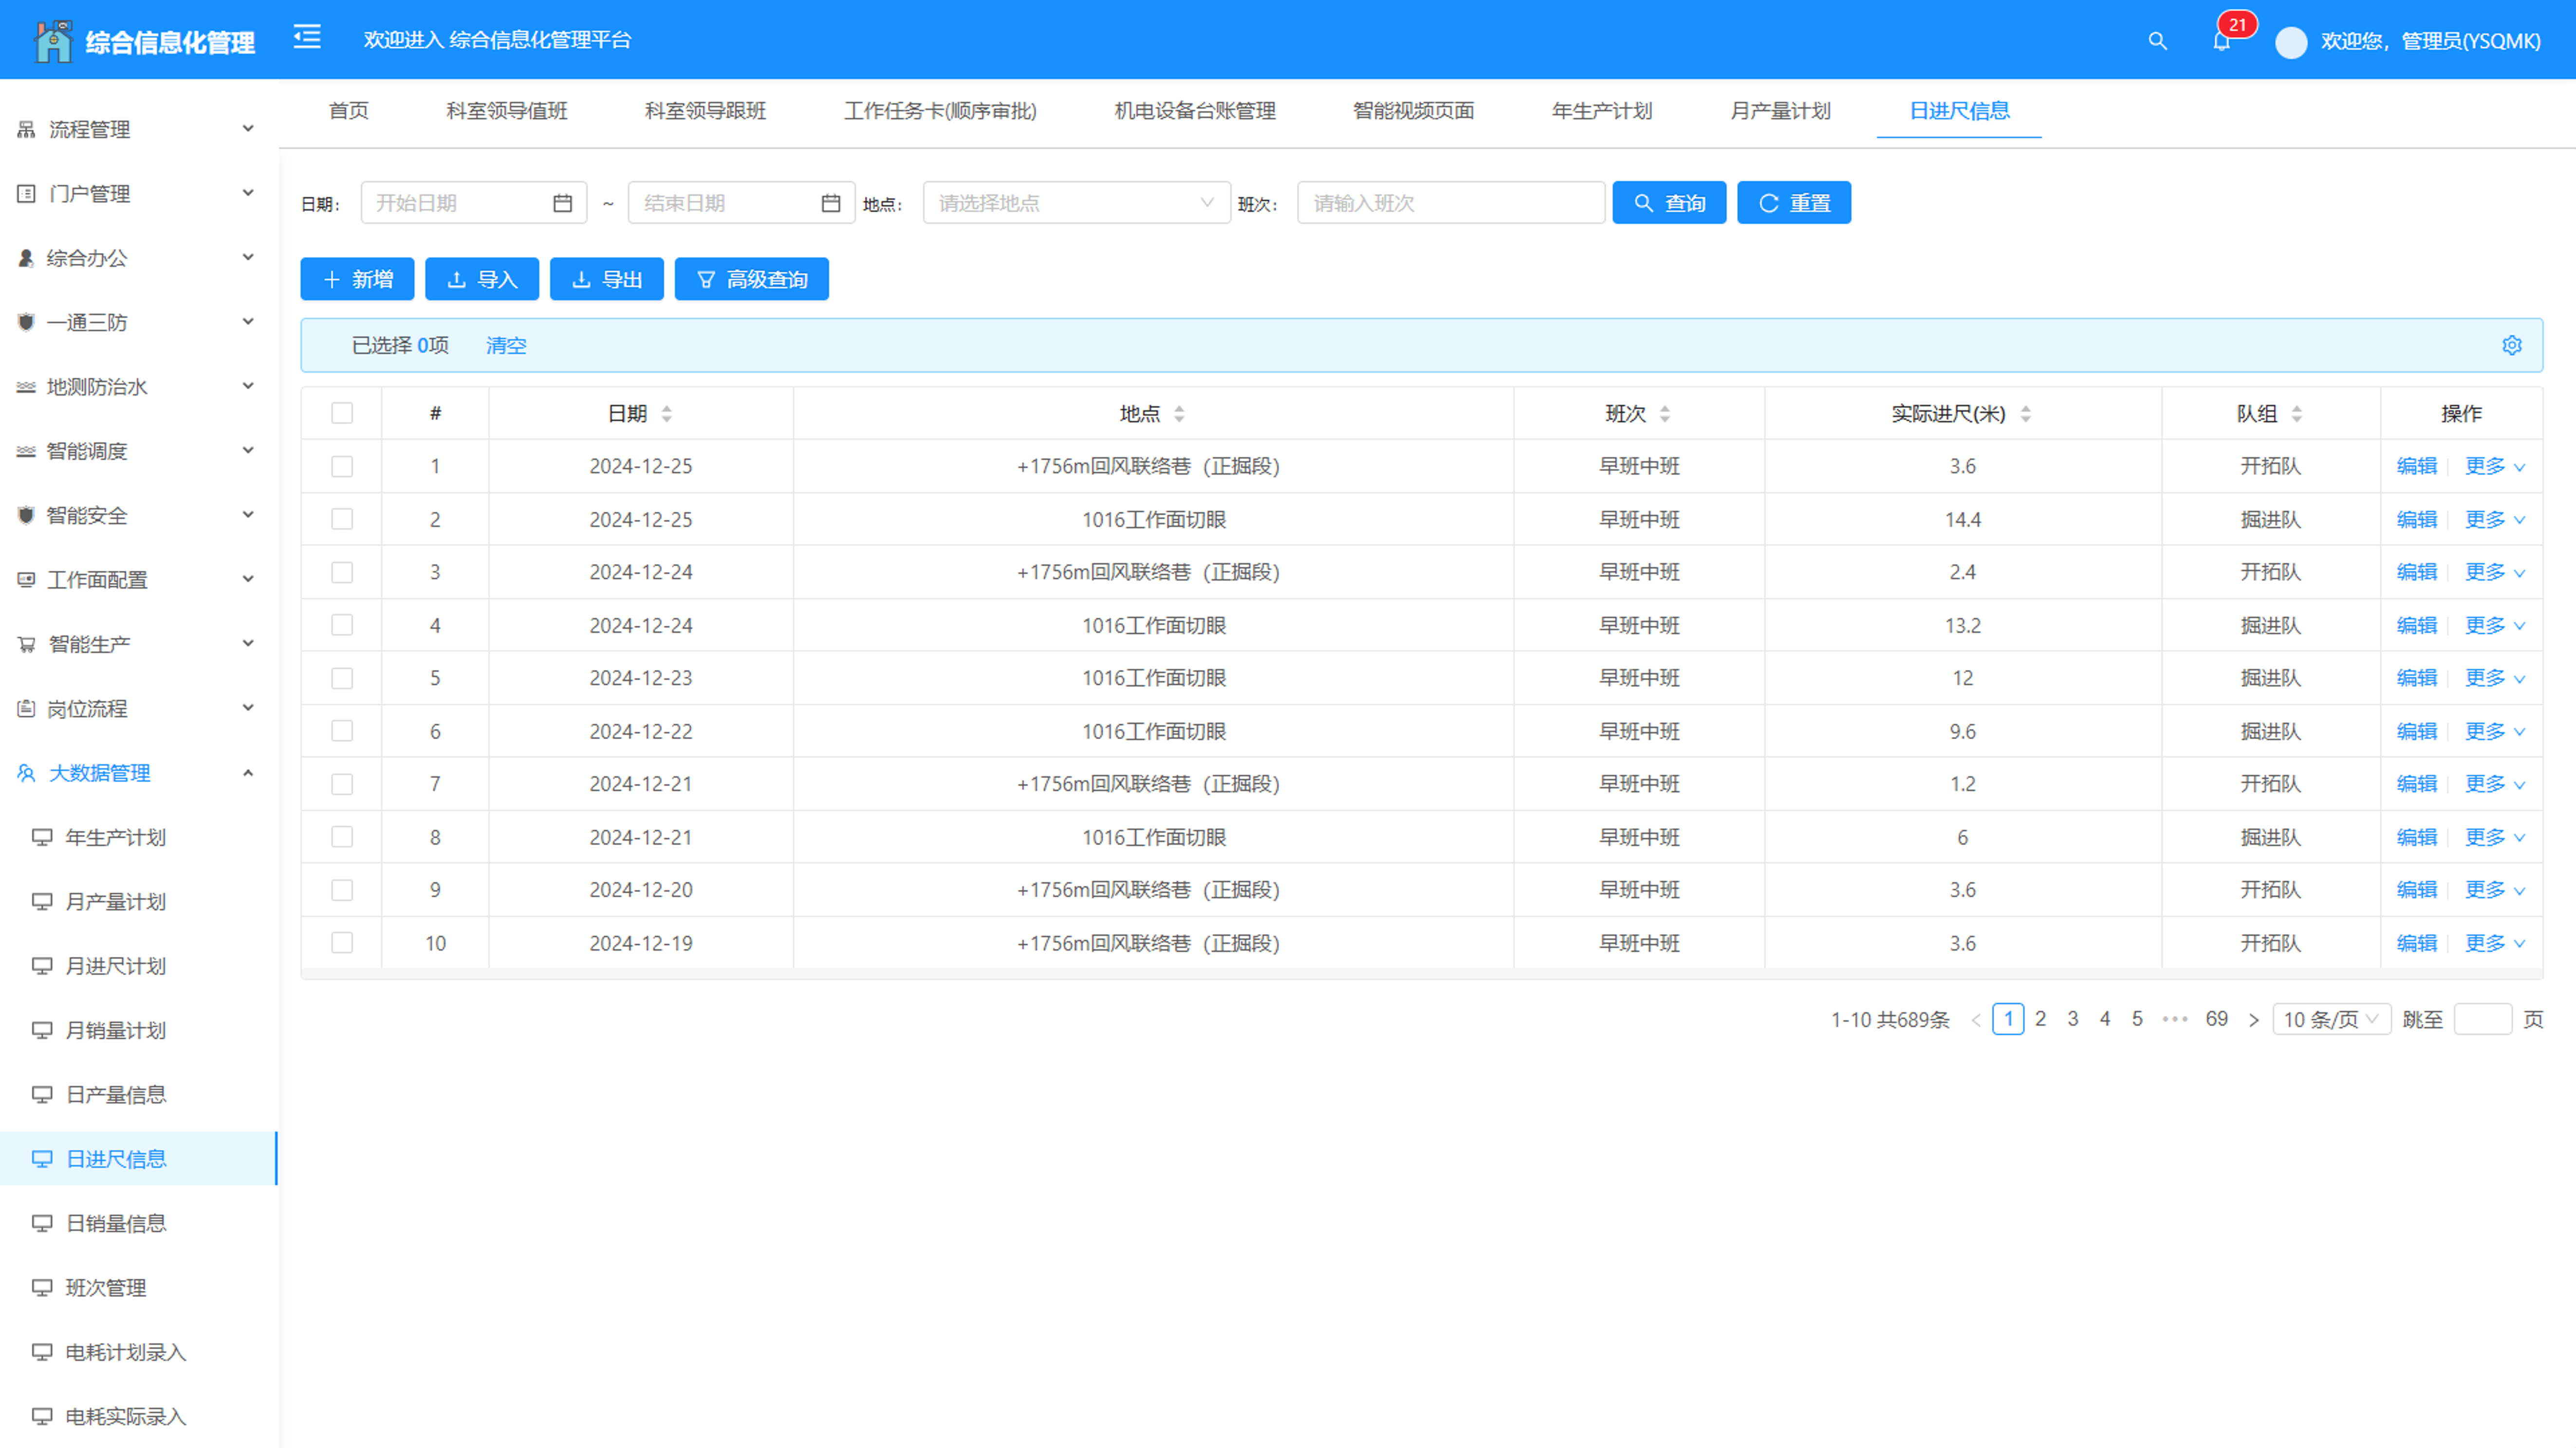Screen dimensions: 2576x1448
Task: Click monitor icon beside 月产量计划 sidebar item
Action: coord(42,902)
